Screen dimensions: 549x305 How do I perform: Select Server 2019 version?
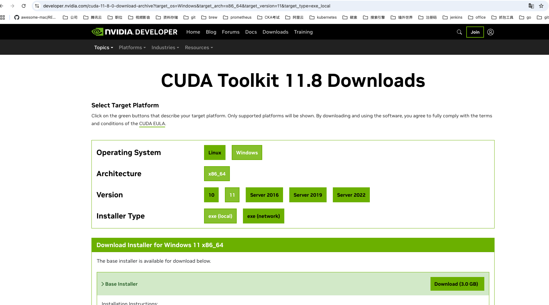pos(308,195)
